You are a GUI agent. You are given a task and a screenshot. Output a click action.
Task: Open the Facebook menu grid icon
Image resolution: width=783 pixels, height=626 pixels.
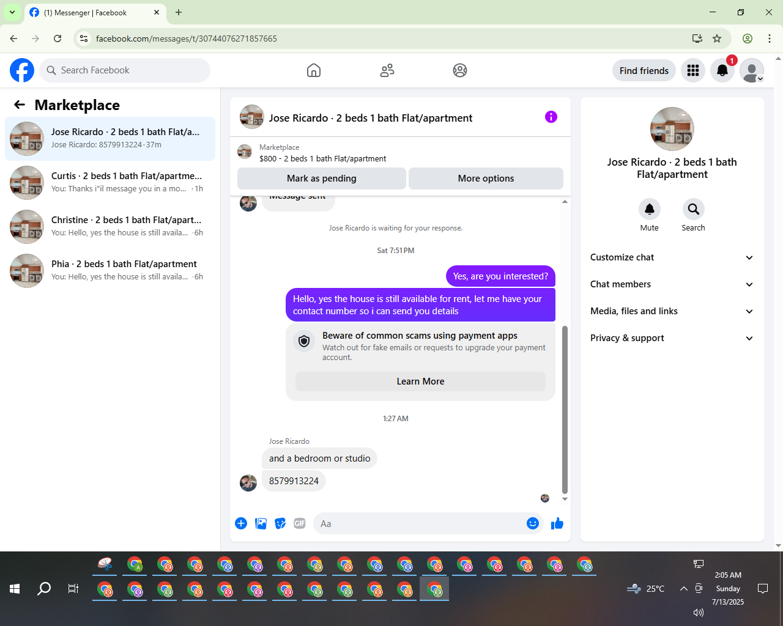point(693,70)
